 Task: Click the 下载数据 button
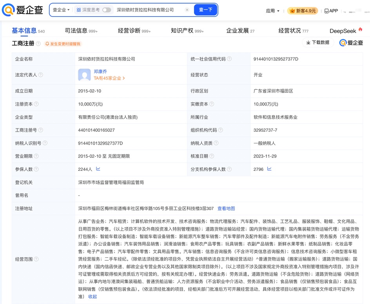318,42
